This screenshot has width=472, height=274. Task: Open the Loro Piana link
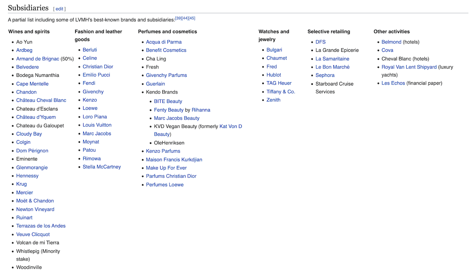click(95, 117)
